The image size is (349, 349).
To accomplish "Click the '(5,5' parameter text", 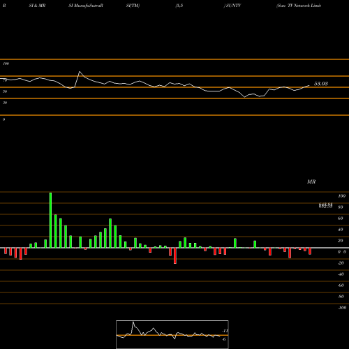I will point(179,6).
